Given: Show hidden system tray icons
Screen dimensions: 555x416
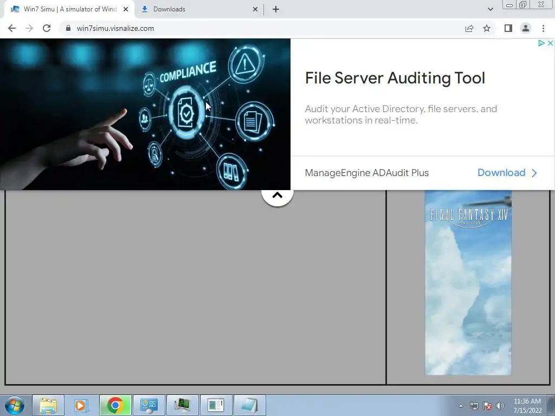Looking at the screenshot, I should click(461, 406).
